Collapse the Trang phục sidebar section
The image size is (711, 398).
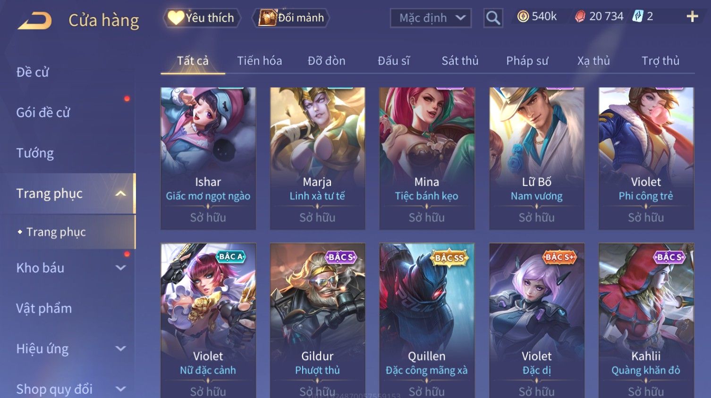coord(121,193)
